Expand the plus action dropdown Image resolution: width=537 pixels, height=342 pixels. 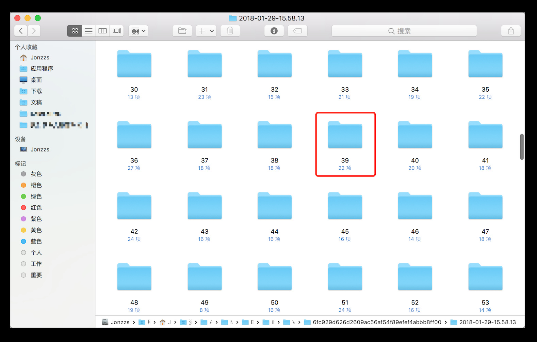(x=206, y=31)
